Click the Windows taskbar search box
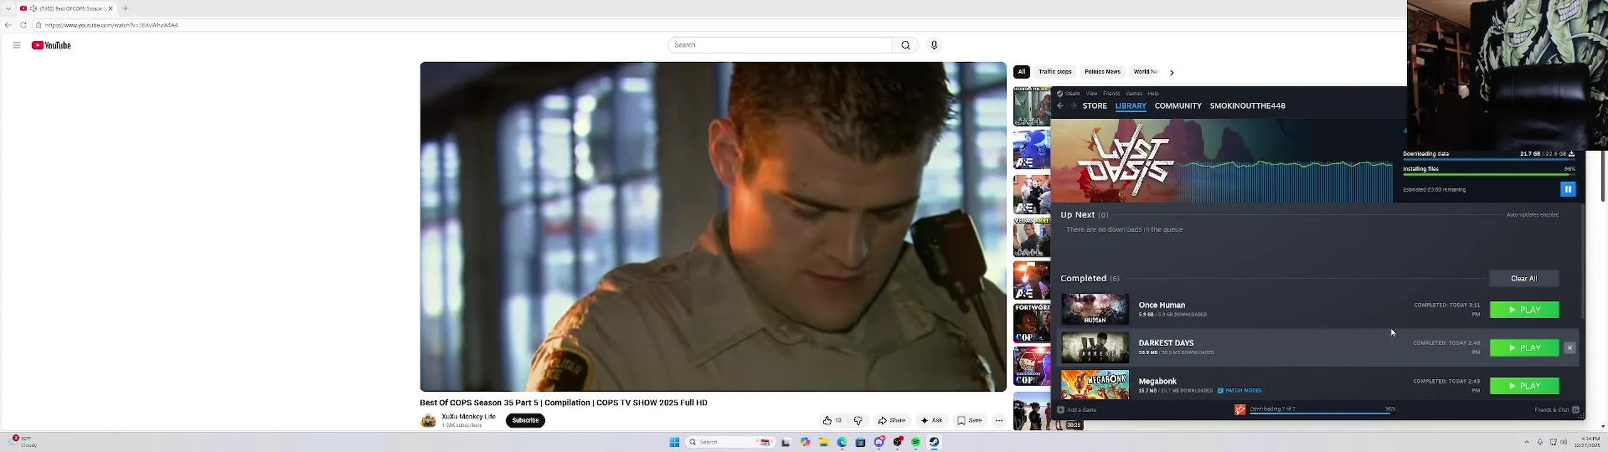The width and height of the screenshot is (1608, 452). tap(730, 442)
